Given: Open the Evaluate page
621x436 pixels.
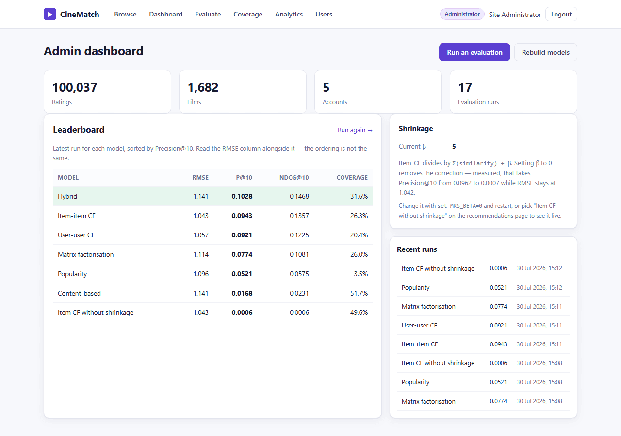Looking at the screenshot, I should coord(208,14).
